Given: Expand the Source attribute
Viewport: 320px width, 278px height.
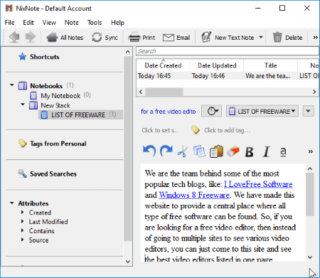Looking at the screenshot, I should [x=22, y=240].
